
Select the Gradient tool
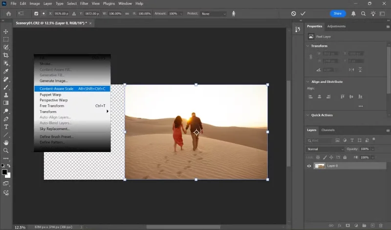coord(6,103)
